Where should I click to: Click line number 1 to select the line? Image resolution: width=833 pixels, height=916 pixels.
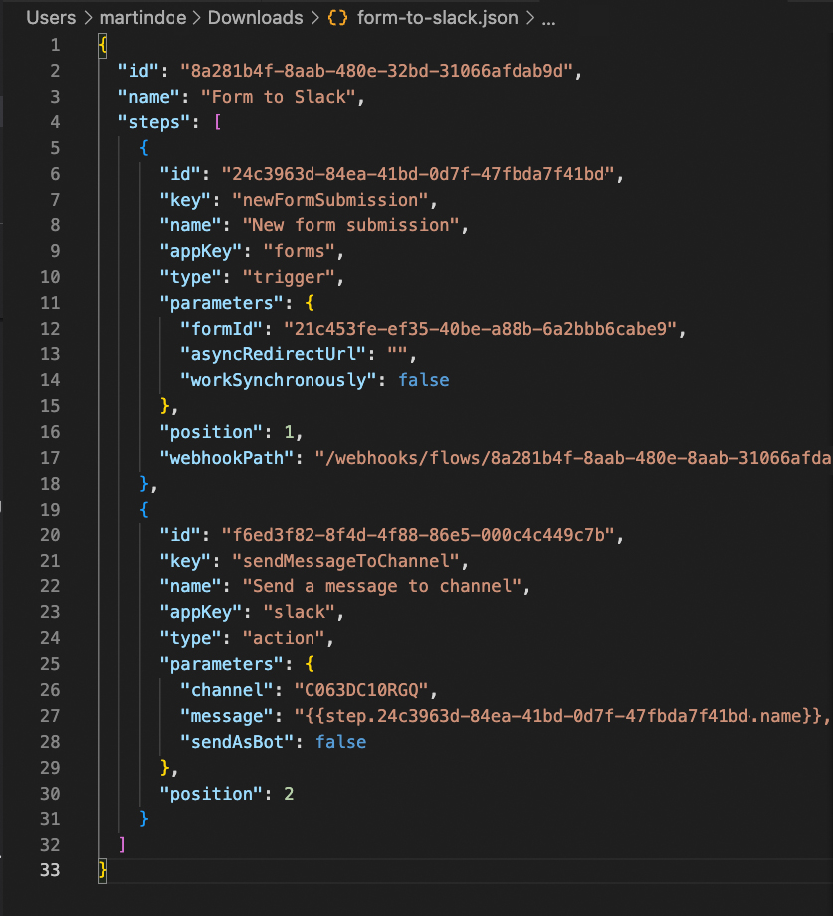click(55, 44)
